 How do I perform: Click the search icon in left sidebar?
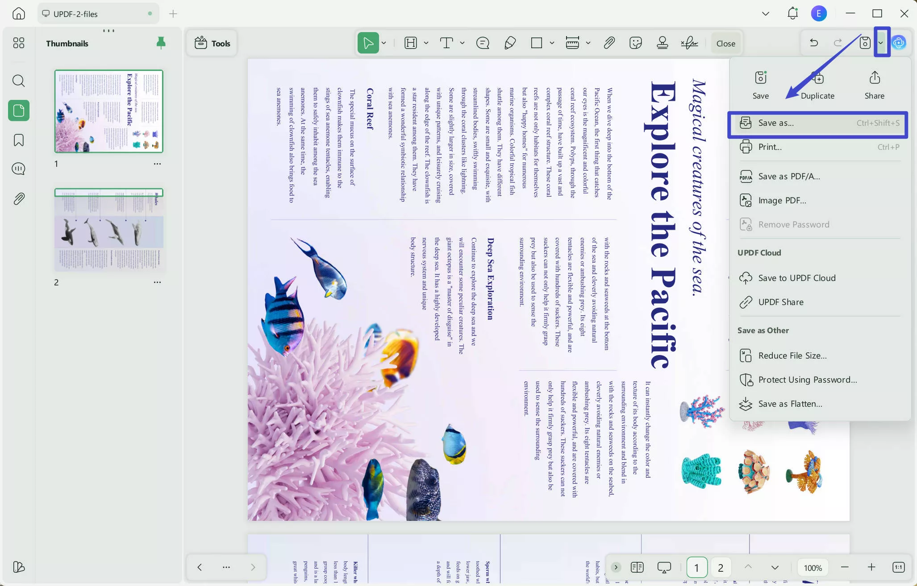(19, 81)
